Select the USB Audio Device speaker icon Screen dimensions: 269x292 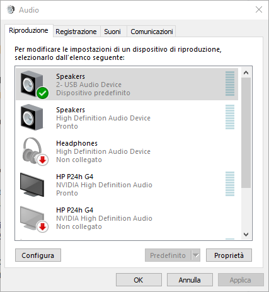click(x=32, y=84)
